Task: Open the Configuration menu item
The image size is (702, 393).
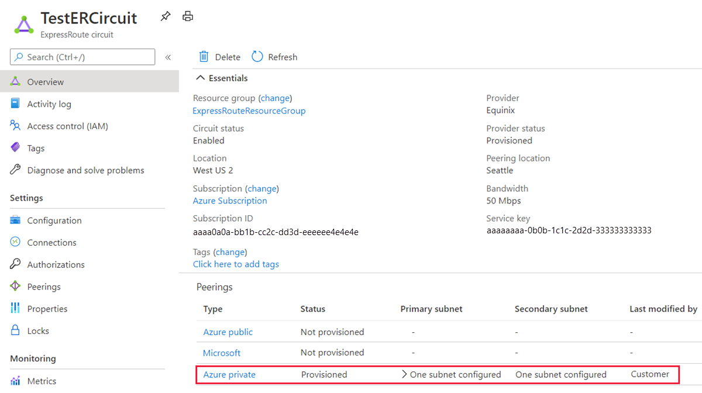Action: point(54,220)
